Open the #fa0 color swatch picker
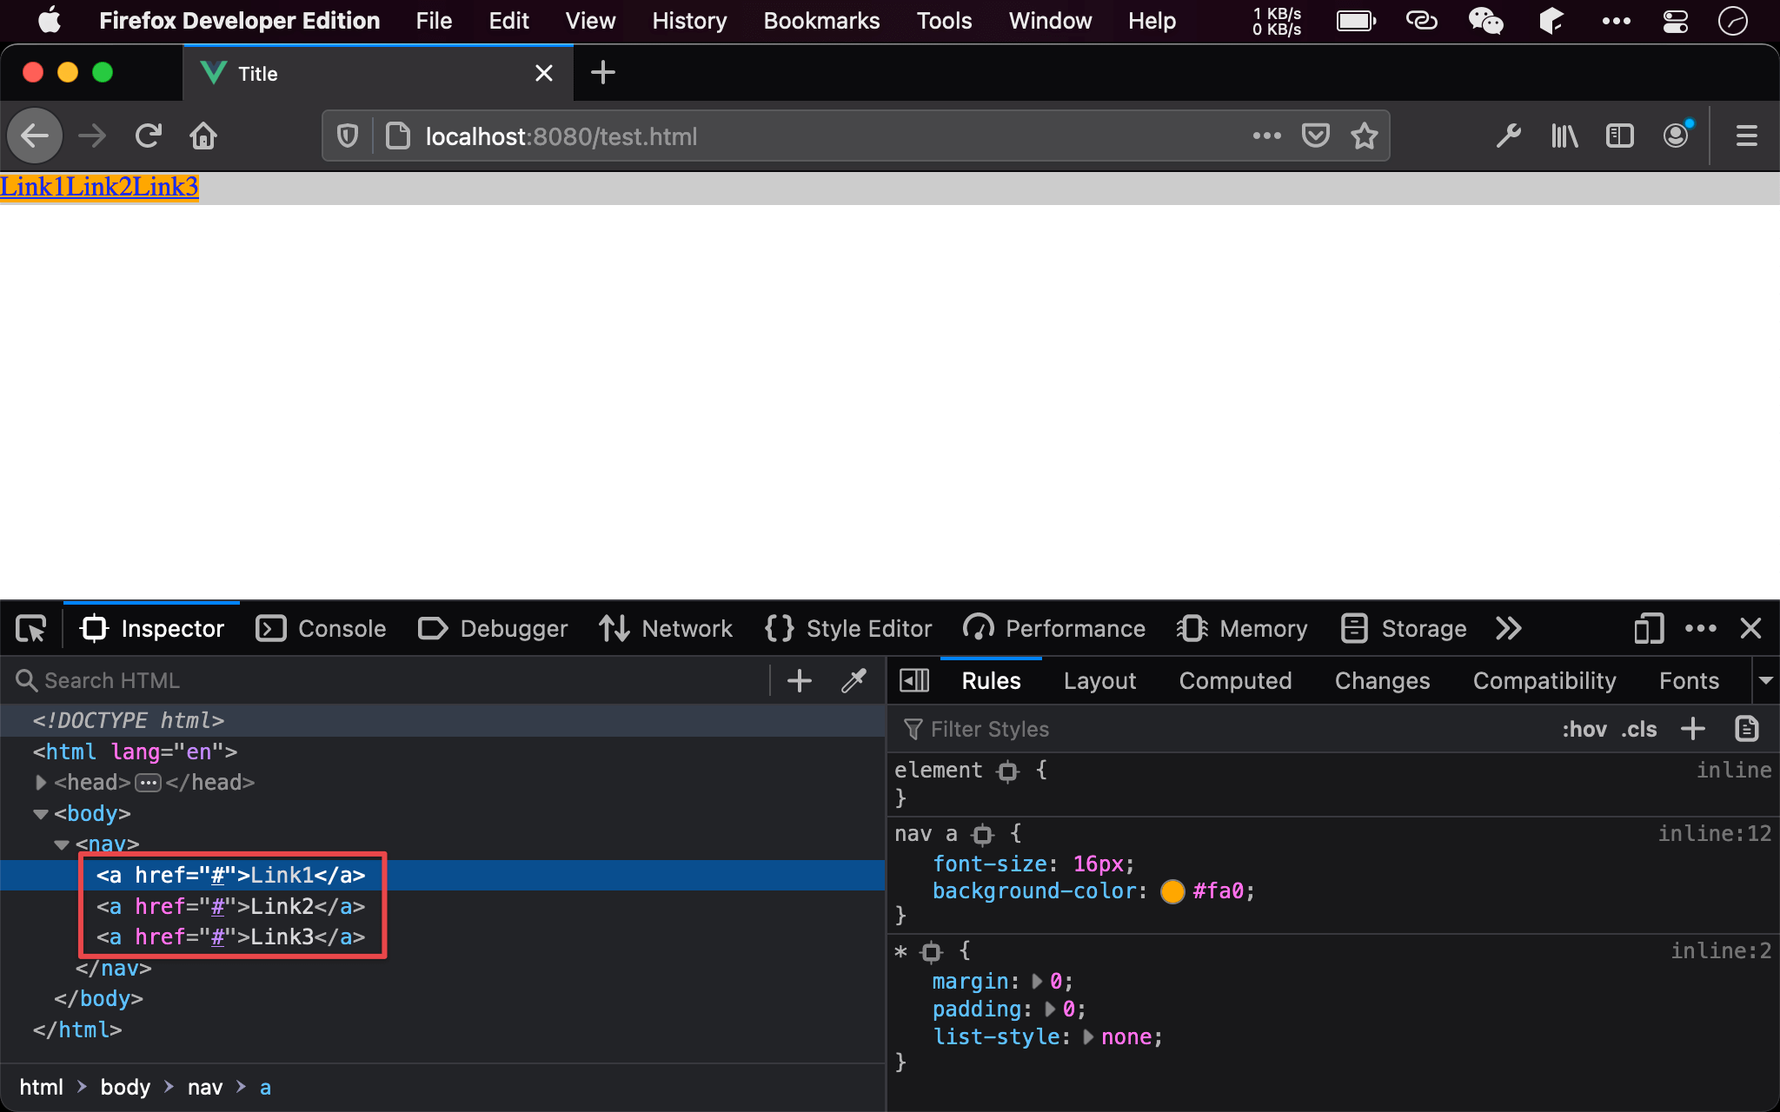Viewport: 1780px width, 1112px height. [1172, 891]
